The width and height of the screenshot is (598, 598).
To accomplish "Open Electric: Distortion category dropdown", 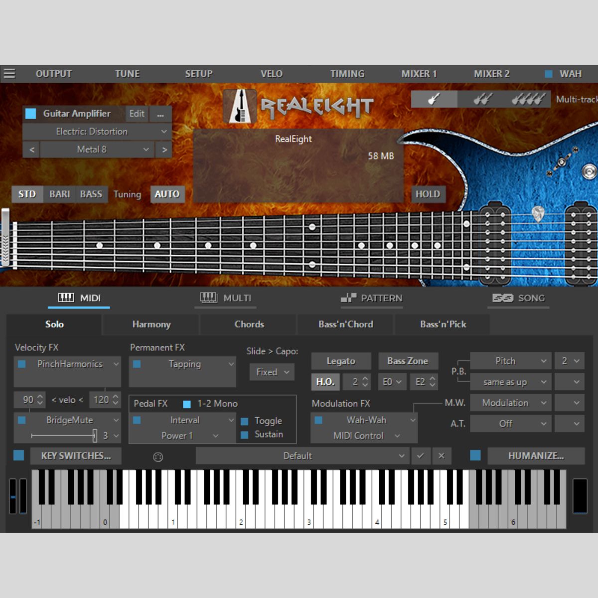I will click(x=97, y=132).
